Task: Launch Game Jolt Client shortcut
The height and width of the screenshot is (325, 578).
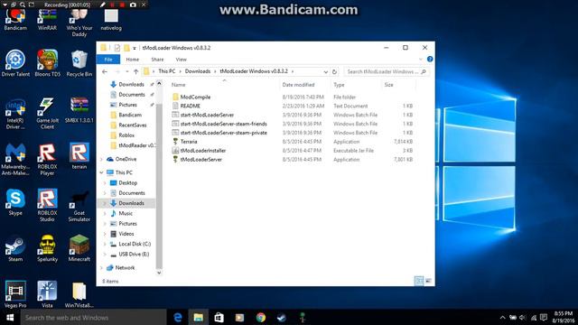Action: [47, 114]
